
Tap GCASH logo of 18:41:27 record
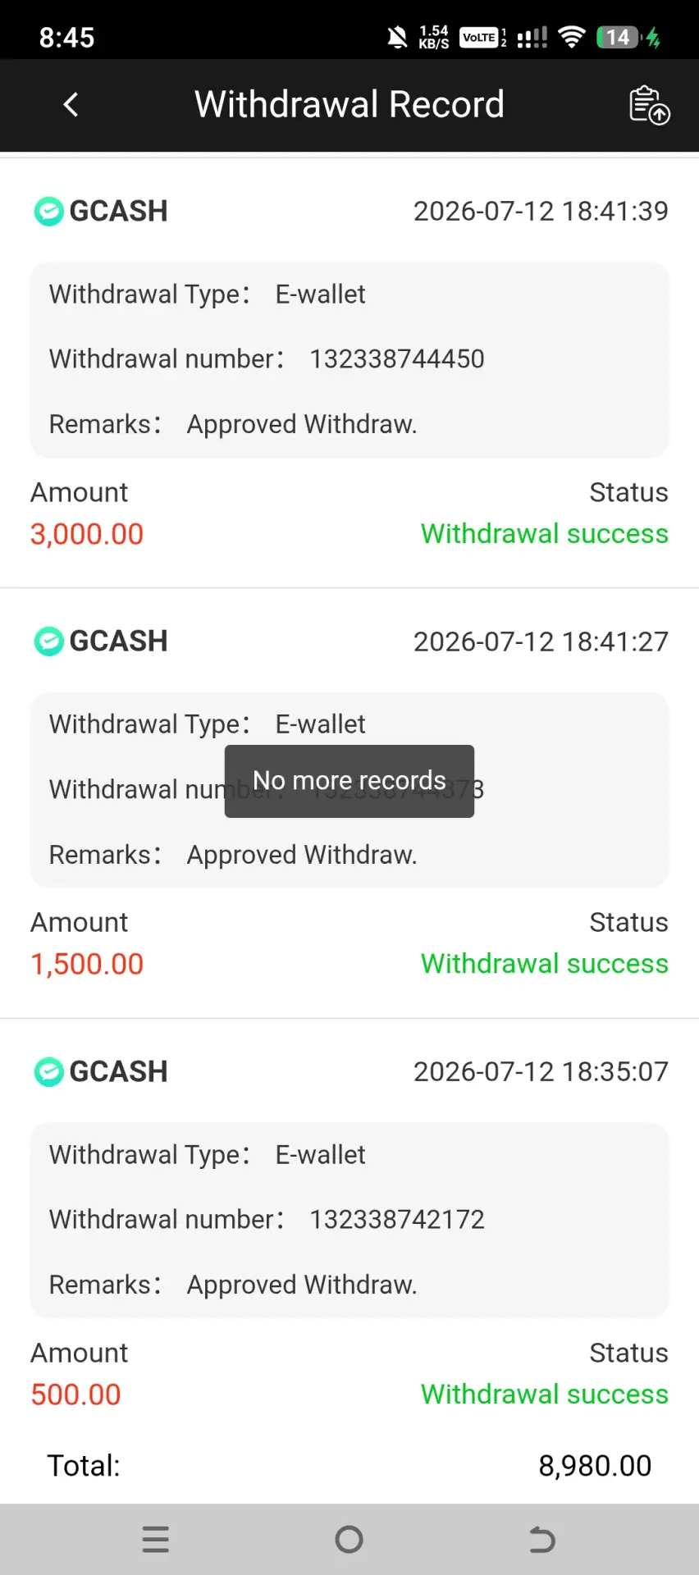(49, 641)
